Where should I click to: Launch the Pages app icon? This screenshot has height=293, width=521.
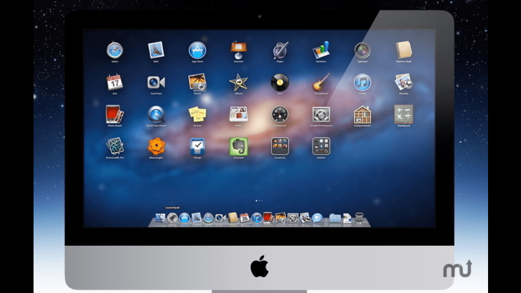click(x=280, y=50)
